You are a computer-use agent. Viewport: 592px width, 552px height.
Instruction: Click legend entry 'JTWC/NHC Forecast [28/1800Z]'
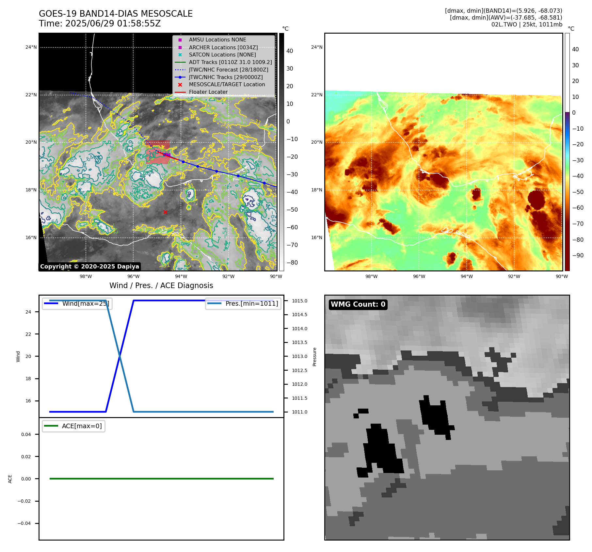coord(229,70)
